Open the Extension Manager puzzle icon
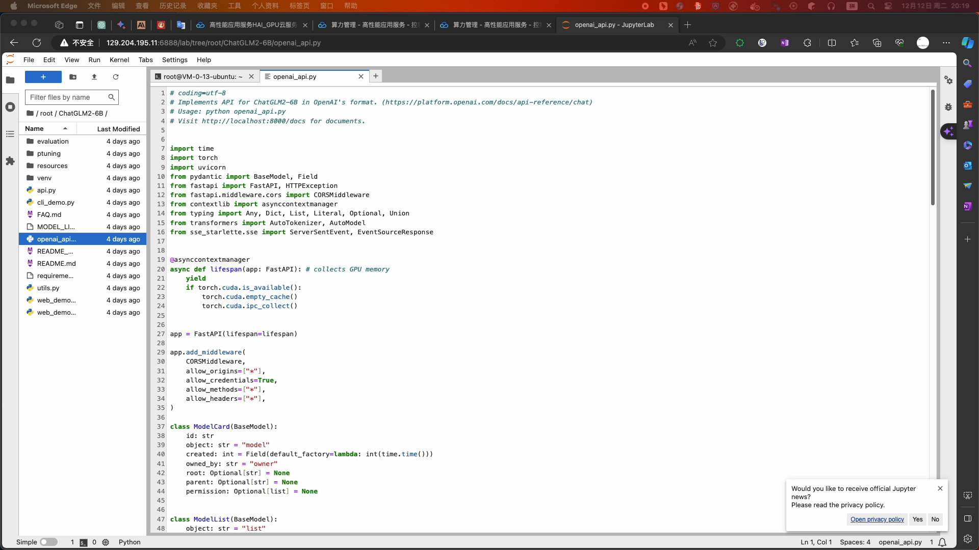 (x=10, y=161)
